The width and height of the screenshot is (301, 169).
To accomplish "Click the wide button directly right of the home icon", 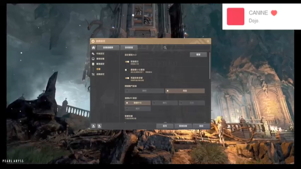I will coord(108,48).
